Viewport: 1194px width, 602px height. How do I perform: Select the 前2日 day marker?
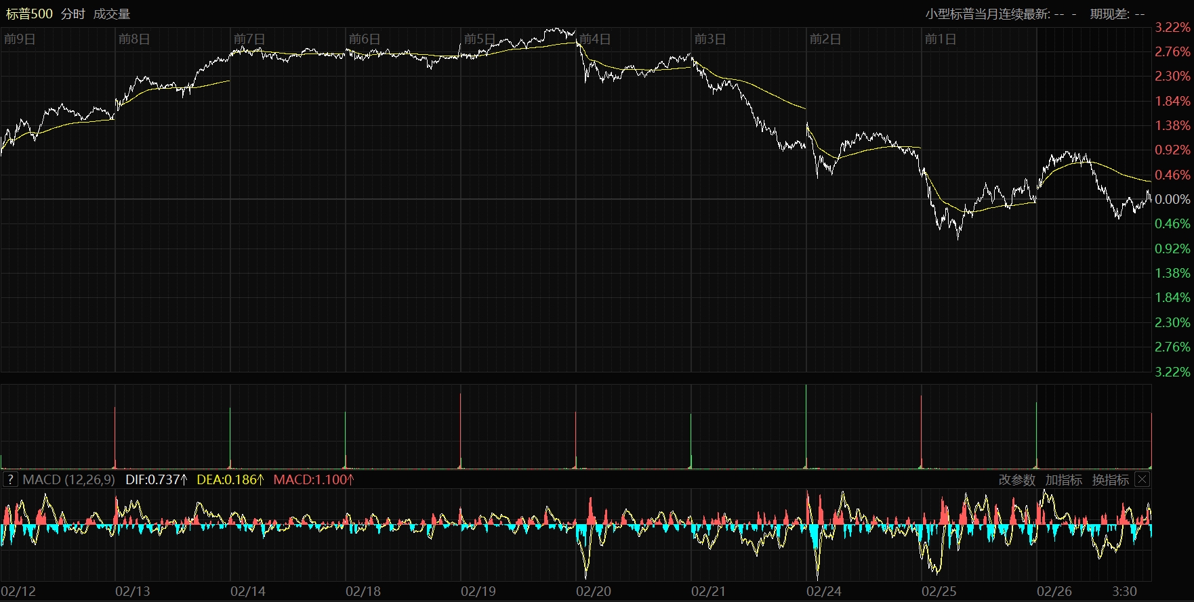825,39
